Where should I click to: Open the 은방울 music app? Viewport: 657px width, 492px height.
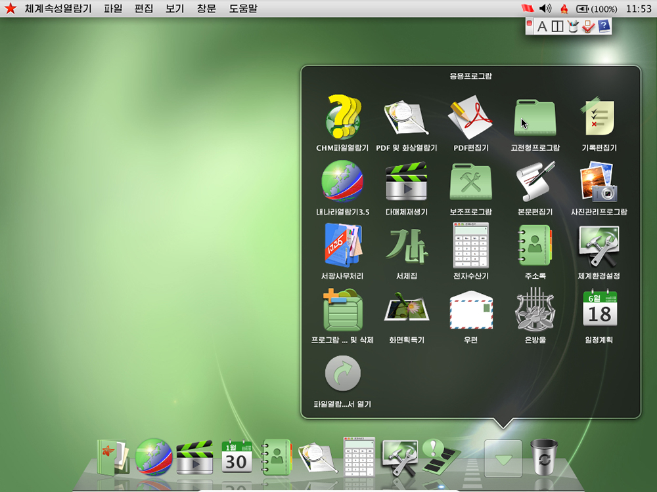[535, 310]
